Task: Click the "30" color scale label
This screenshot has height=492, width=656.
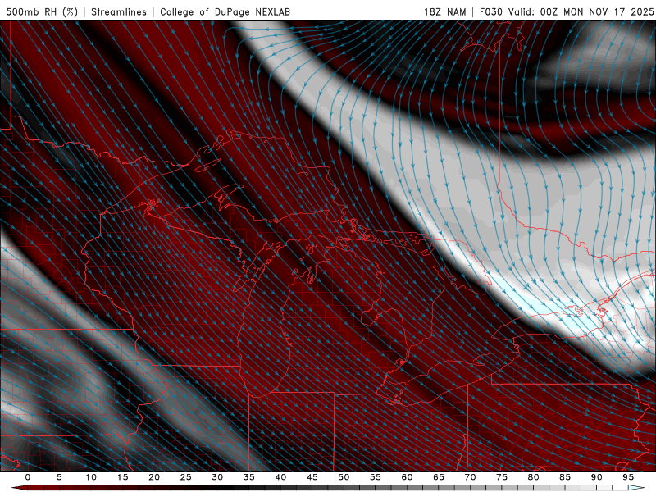Action: point(217,477)
